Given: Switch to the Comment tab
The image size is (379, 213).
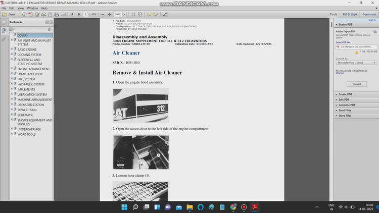Looking at the screenshot, I should coord(369,15).
